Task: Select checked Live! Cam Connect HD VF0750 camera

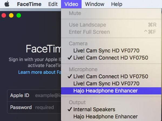Action: (x=111, y=58)
